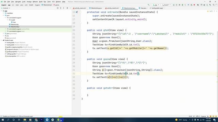Click the AVD Manager icon

(207, 5)
